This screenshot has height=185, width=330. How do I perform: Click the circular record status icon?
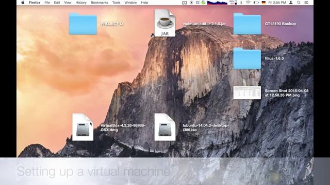click(x=191, y=3)
